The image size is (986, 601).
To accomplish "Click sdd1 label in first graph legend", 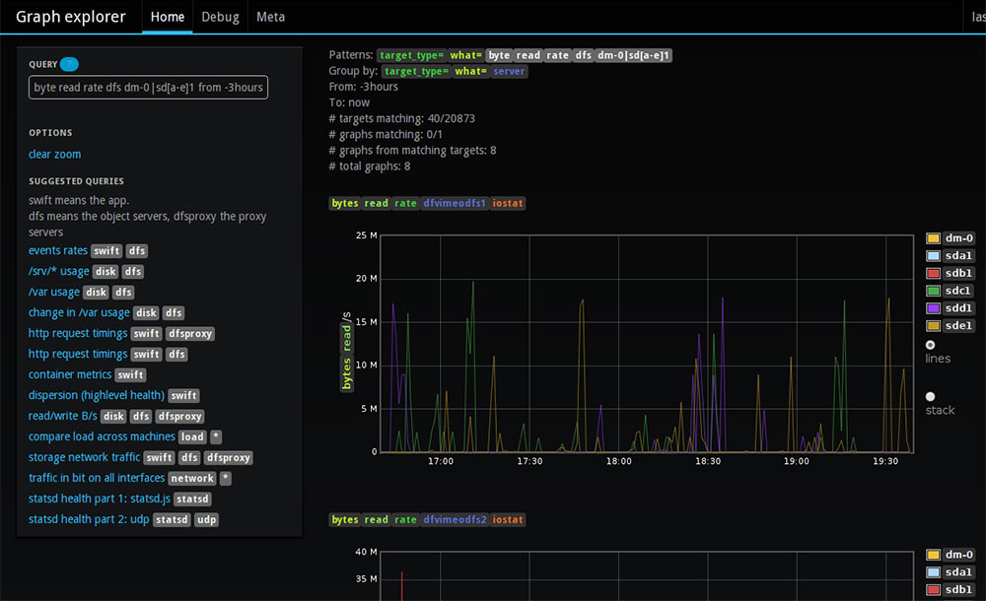I will click(x=959, y=308).
